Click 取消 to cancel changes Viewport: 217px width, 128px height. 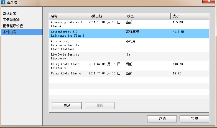coord(162,119)
